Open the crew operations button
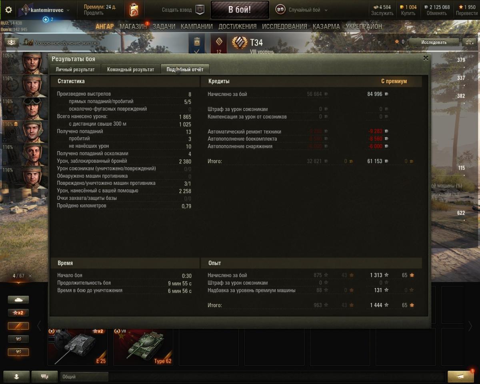This screenshot has height=384, width=480. tap(12, 42)
